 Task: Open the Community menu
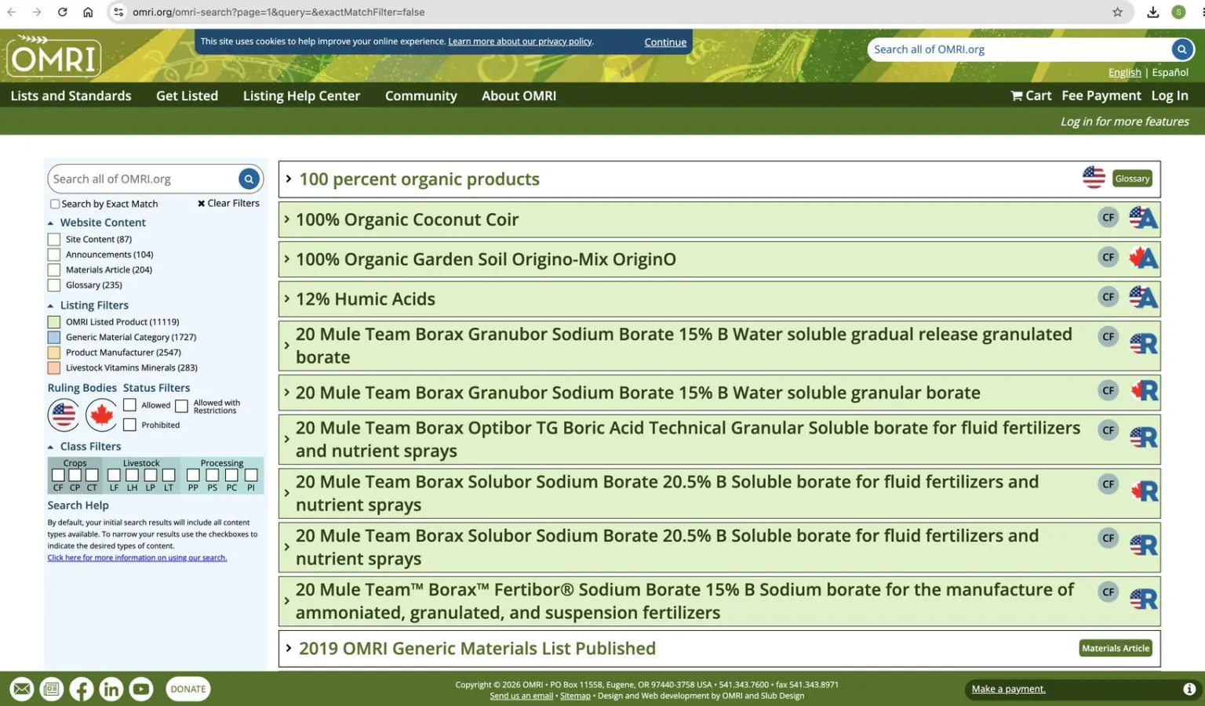pyautogui.click(x=421, y=96)
